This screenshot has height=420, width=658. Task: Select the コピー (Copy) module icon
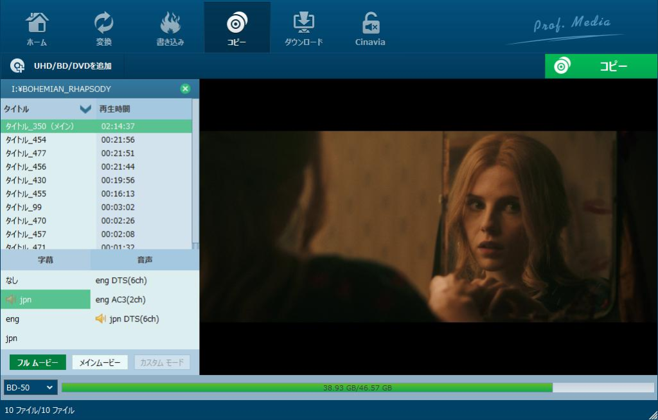(237, 26)
